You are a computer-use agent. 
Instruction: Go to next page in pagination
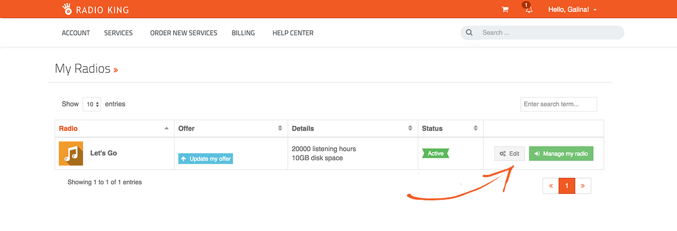[583, 186]
